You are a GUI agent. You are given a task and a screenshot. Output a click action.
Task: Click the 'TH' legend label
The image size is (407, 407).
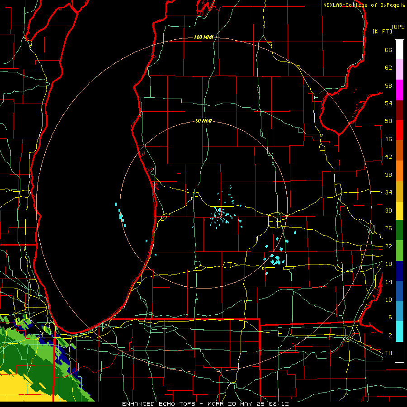point(388,353)
